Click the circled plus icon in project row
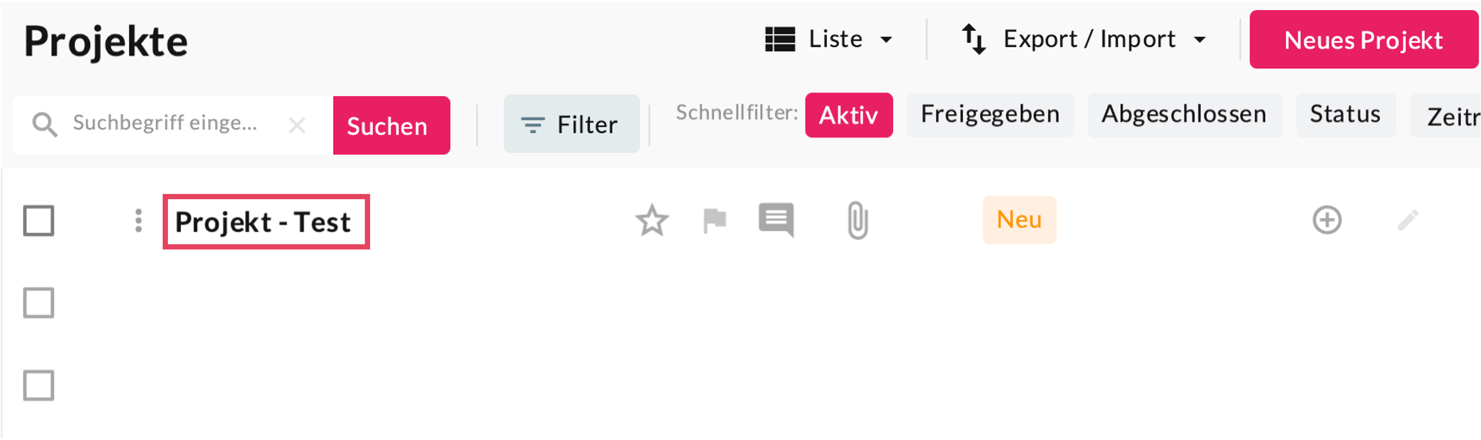This screenshot has width=1481, height=440. 1327,220
